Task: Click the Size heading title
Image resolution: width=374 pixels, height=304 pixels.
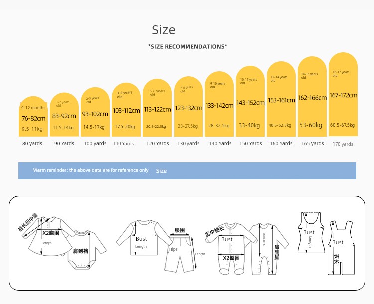Action: [x=164, y=30]
